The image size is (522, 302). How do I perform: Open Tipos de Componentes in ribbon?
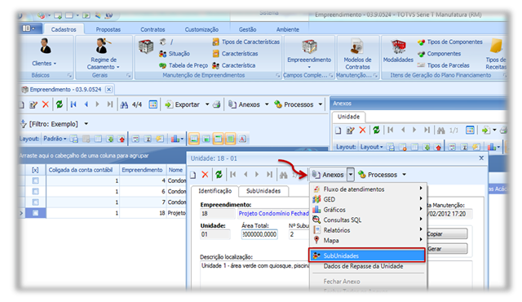pos(450,42)
